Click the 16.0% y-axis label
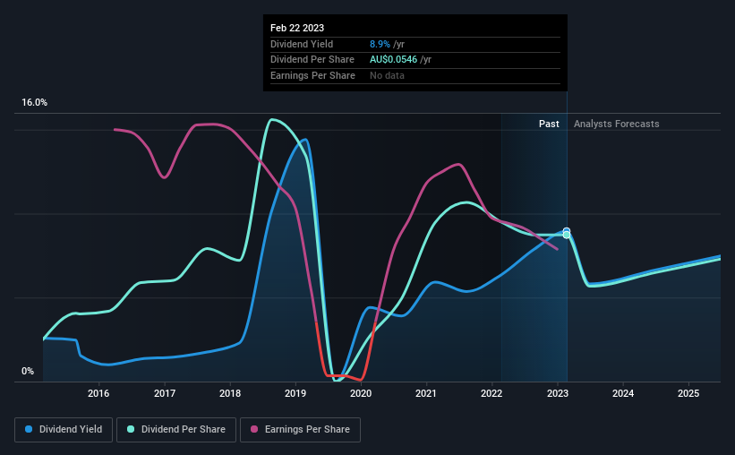This screenshot has height=455, width=735. (34, 103)
